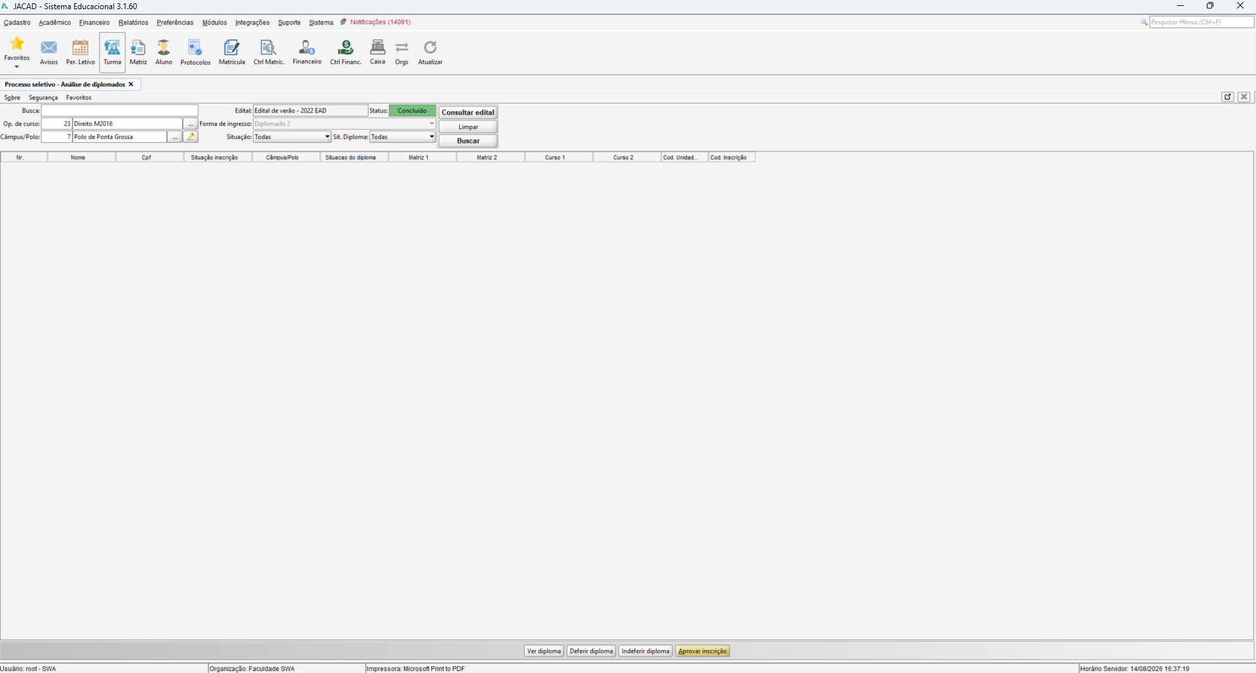Open the Cadastro menu

coord(17,22)
